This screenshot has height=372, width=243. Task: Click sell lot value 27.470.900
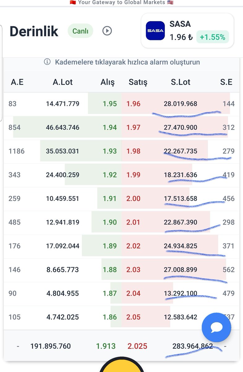point(181,127)
